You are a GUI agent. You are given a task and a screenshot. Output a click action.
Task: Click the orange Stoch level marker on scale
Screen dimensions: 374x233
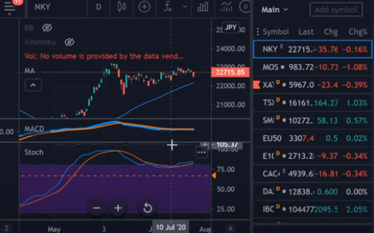click(214, 175)
